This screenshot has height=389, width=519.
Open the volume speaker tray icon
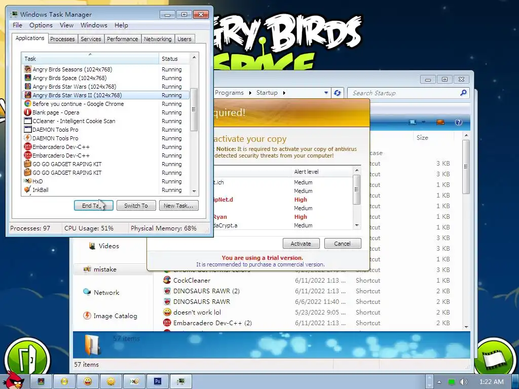click(463, 382)
